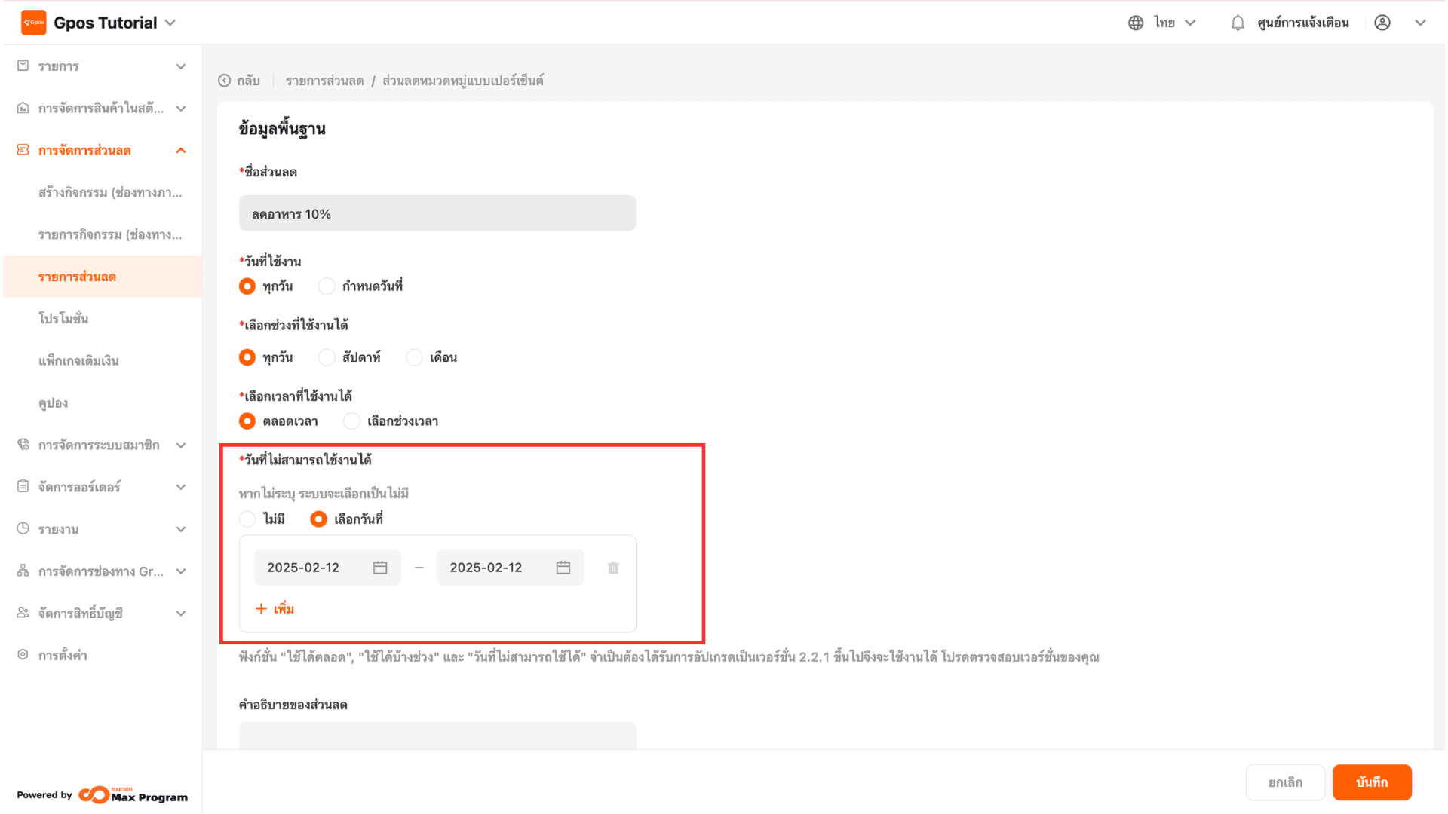Open the คูปอง submenu item

click(54, 403)
